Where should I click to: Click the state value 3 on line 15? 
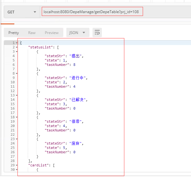64,104
